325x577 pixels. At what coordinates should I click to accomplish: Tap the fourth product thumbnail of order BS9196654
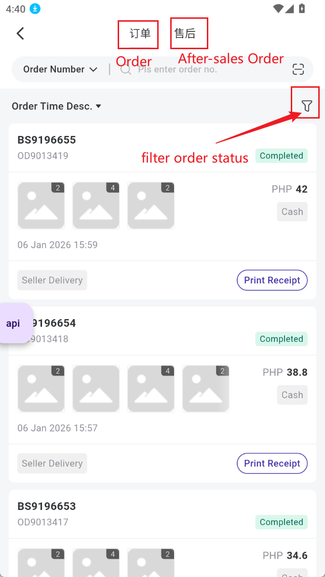(x=205, y=389)
